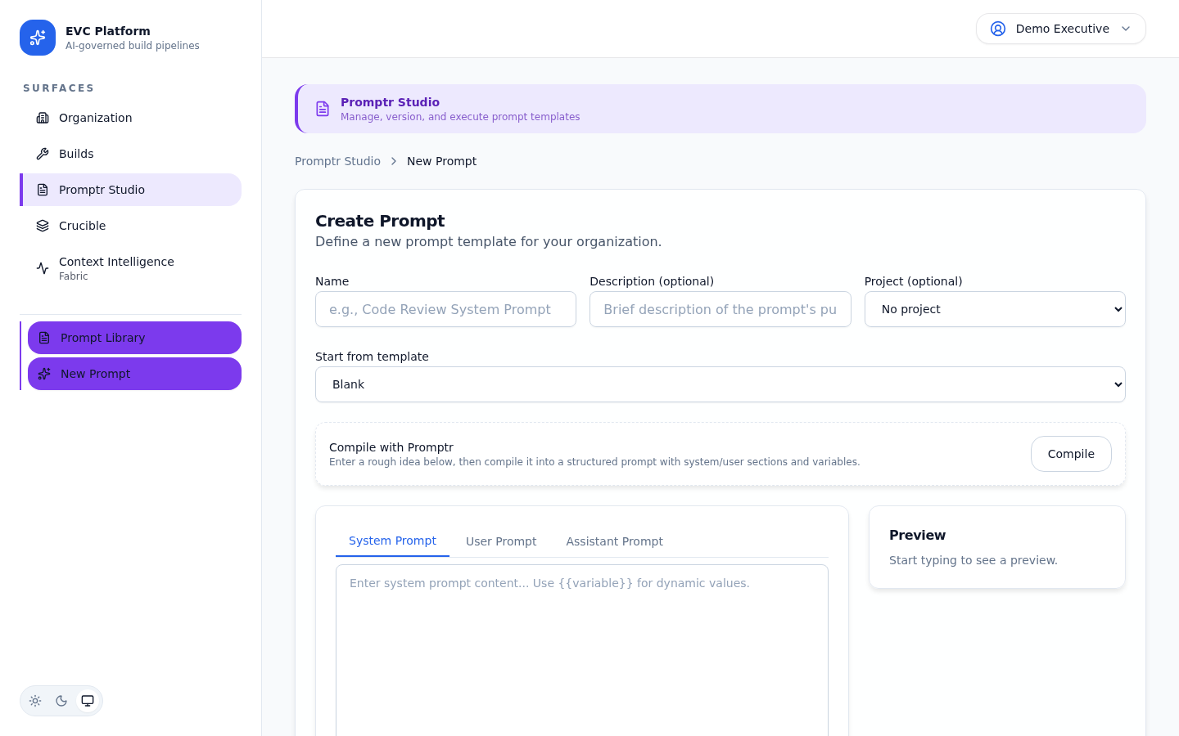The height and width of the screenshot is (736, 1179).
Task: Select system theme monitor toggle
Action: [x=88, y=701]
